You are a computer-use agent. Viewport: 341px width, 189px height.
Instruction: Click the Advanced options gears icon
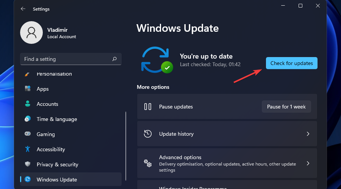[148, 163]
